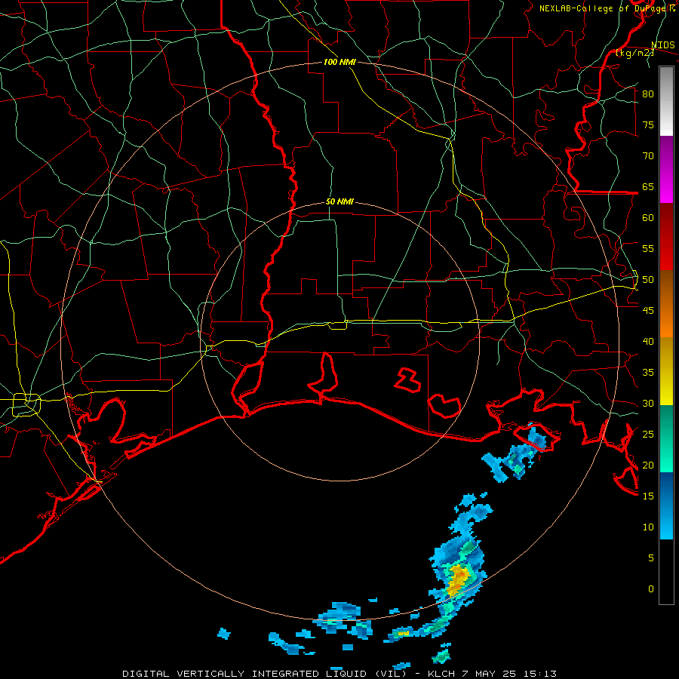
Task: Click the yellow-orange storm core echo
Action: pos(458,579)
